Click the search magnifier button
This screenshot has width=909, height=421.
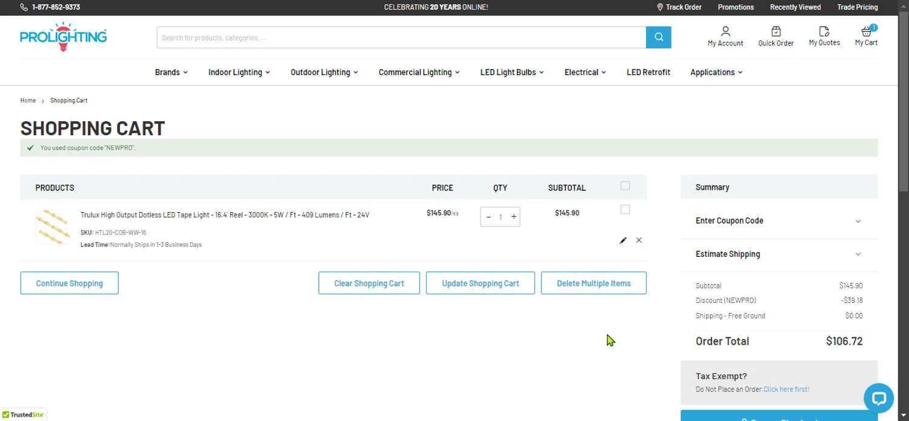point(658,38)
